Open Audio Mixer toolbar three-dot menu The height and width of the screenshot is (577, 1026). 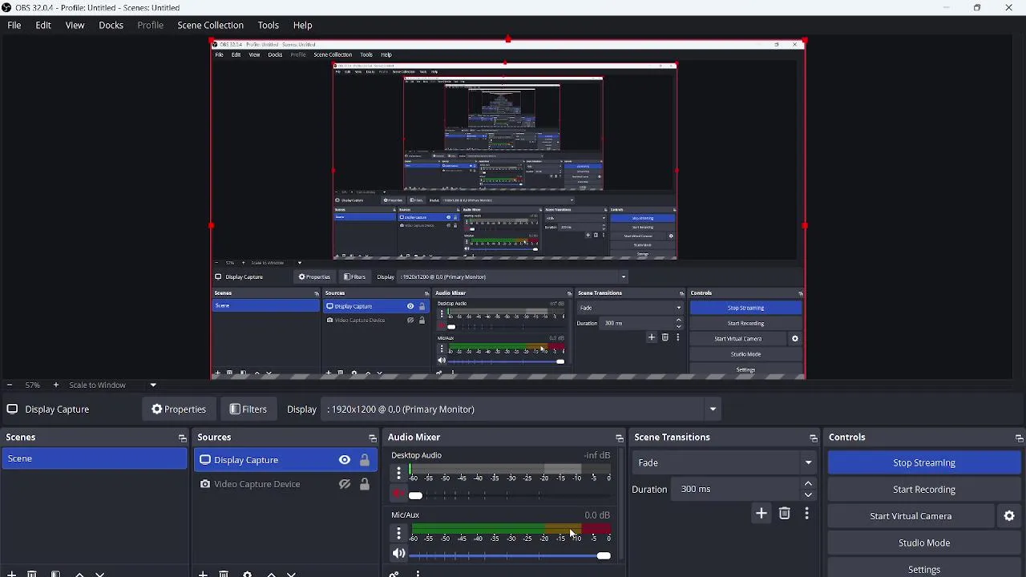click(x=418, y=574)
